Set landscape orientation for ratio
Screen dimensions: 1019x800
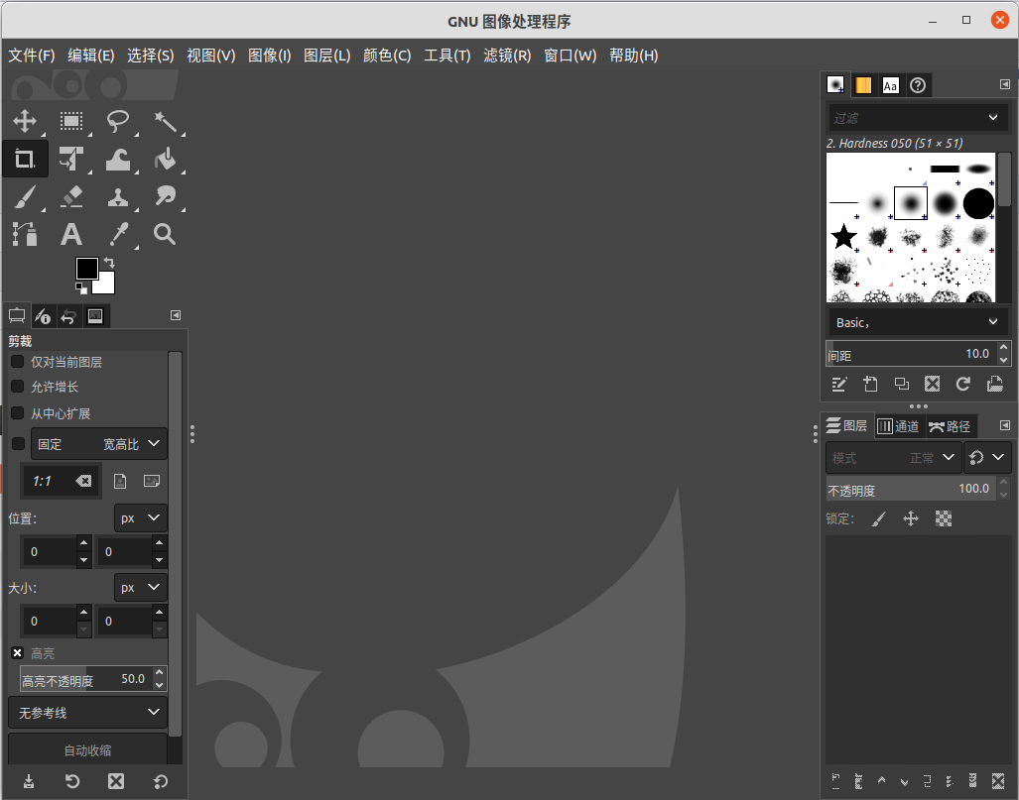(152, 481)
